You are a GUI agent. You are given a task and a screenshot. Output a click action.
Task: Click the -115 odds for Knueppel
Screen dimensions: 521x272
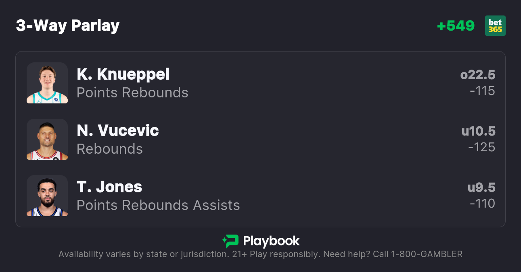click(x=482, y=91)
